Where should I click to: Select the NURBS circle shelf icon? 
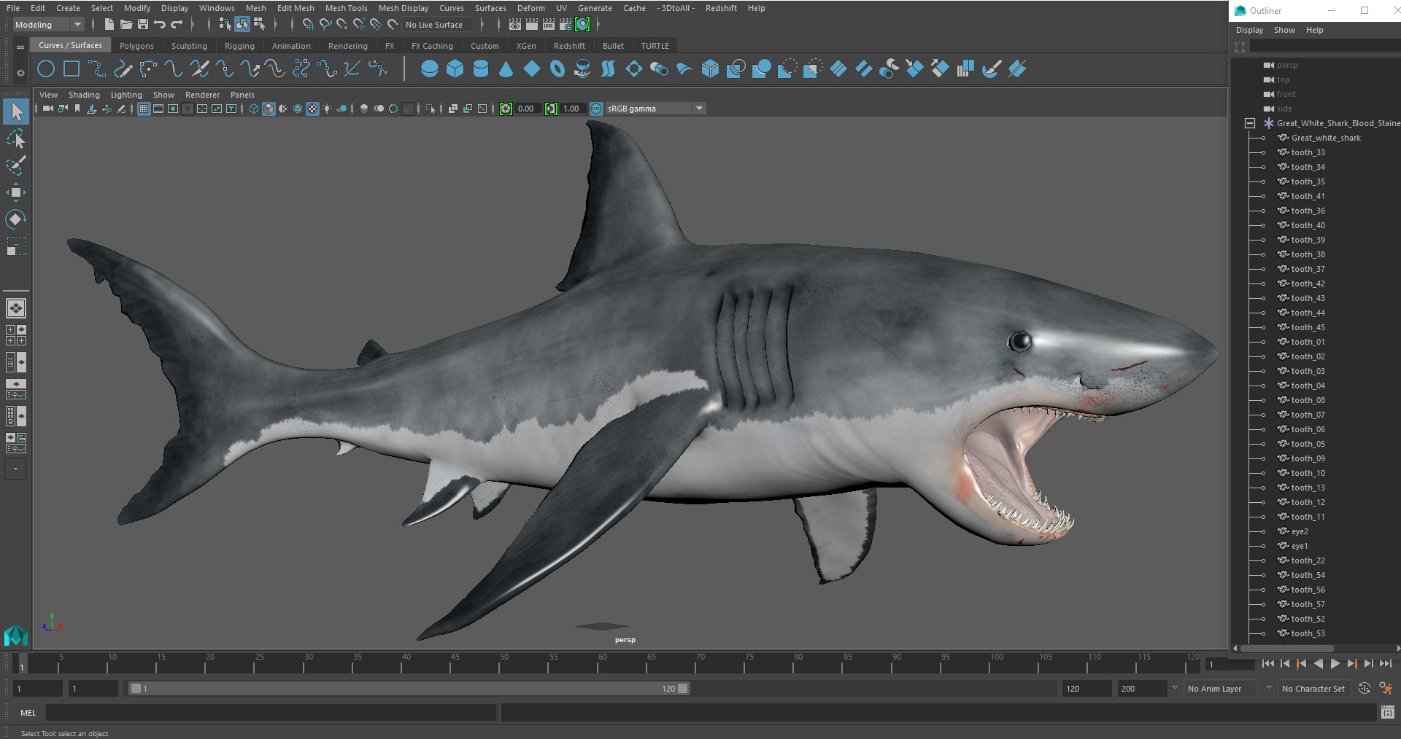click(46, 69)
